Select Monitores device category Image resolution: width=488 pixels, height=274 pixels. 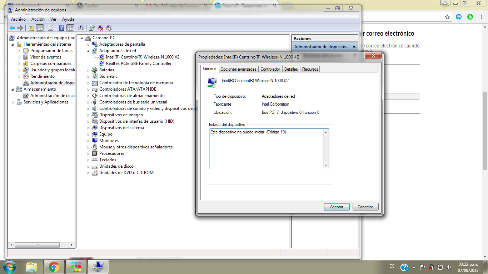(x=109, y=141)
